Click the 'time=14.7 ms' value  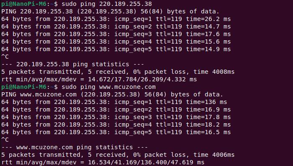pos(208,26)
